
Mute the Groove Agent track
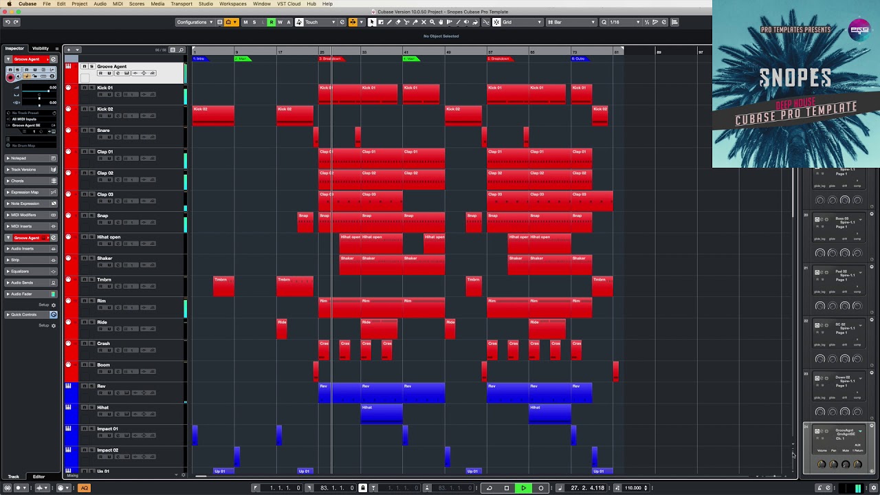pyautogui.click(x=85, y=67)
